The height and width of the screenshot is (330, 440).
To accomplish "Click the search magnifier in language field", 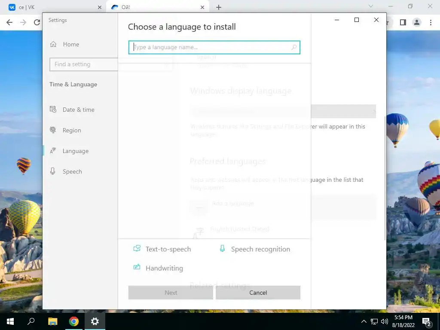I will 294,47.
